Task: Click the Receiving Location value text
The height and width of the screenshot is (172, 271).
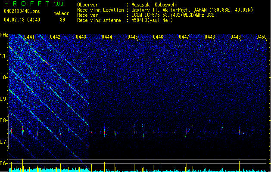Action: coord(192,10)
